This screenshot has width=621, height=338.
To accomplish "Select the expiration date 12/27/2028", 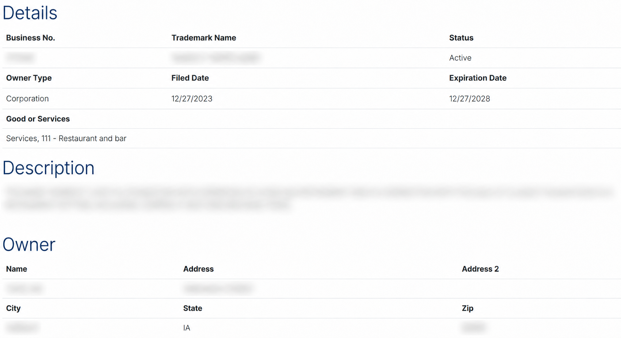I will [469, 99].
